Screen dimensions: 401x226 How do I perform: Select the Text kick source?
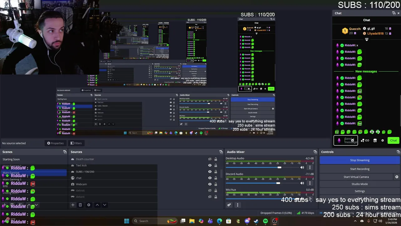(81, 165)
